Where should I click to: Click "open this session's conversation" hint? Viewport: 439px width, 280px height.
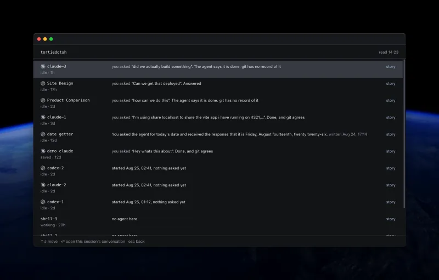click(x=93, y=242)
